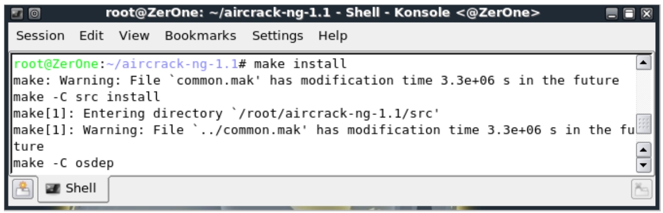
Task: Maximize the Konsole window
Action: pos(629,14)
